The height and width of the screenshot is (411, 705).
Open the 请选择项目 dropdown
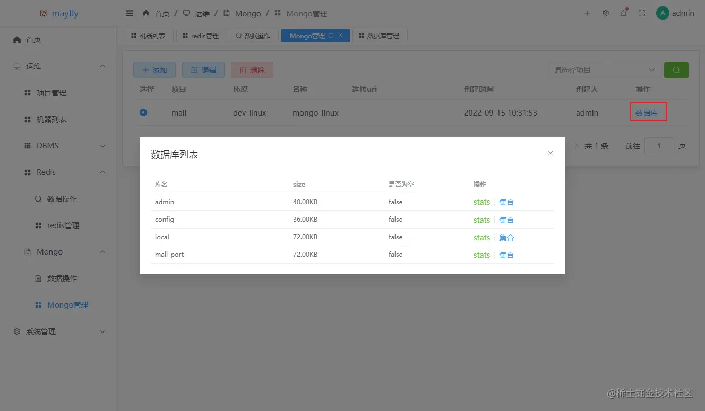[605, 70]
